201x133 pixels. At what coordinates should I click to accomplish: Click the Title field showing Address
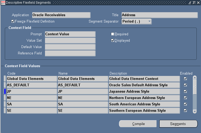pyautogui.click(x=159, y=15)
